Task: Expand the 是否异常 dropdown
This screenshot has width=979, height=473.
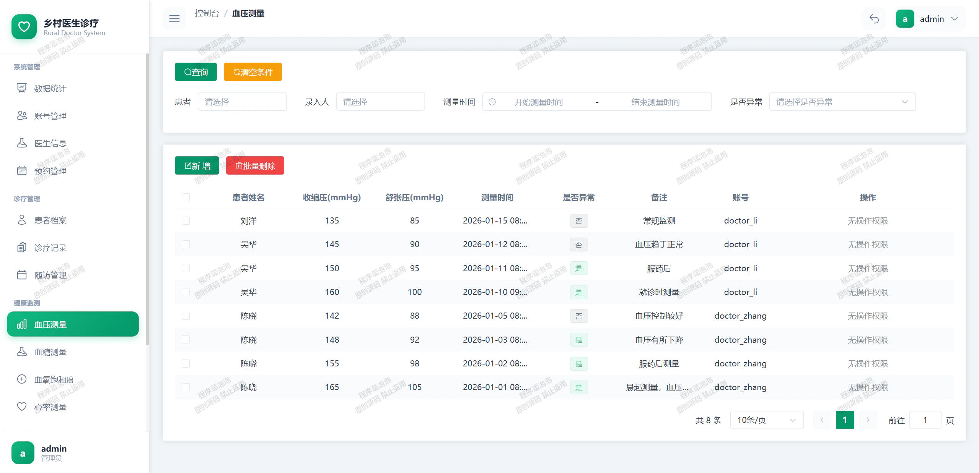Action: [842, 102]
